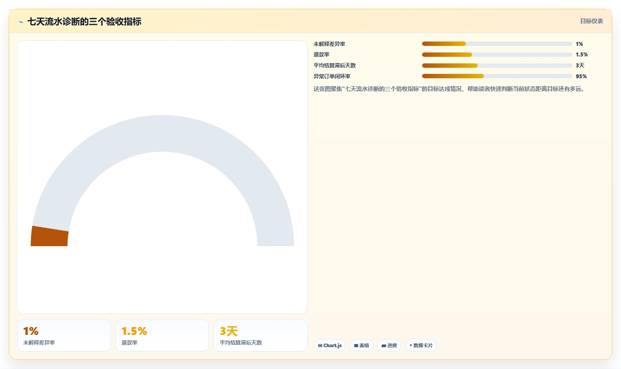The image size is (621, 369).
Task: Click the 目标仪表 label in the header
Action: click(x=592, y=21)
